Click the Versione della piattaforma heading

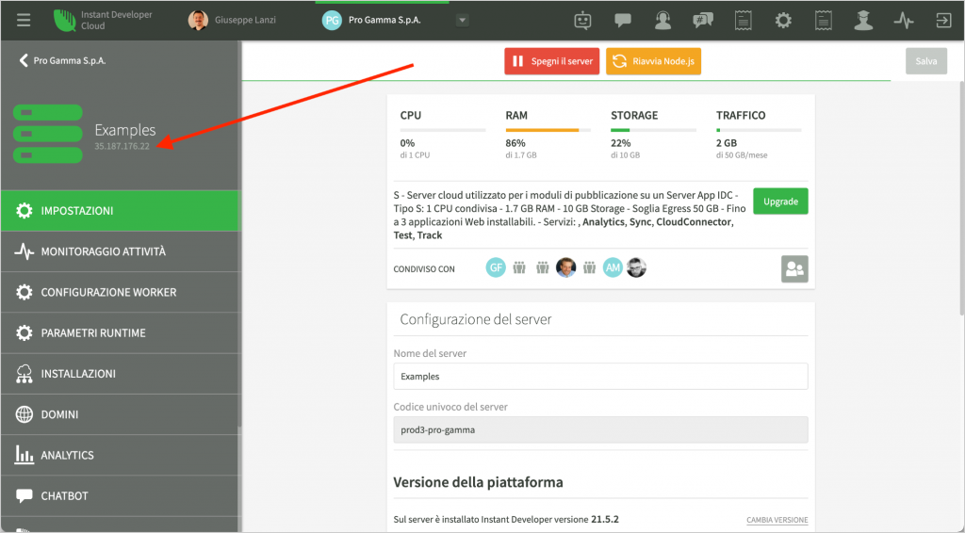(478, 482)
